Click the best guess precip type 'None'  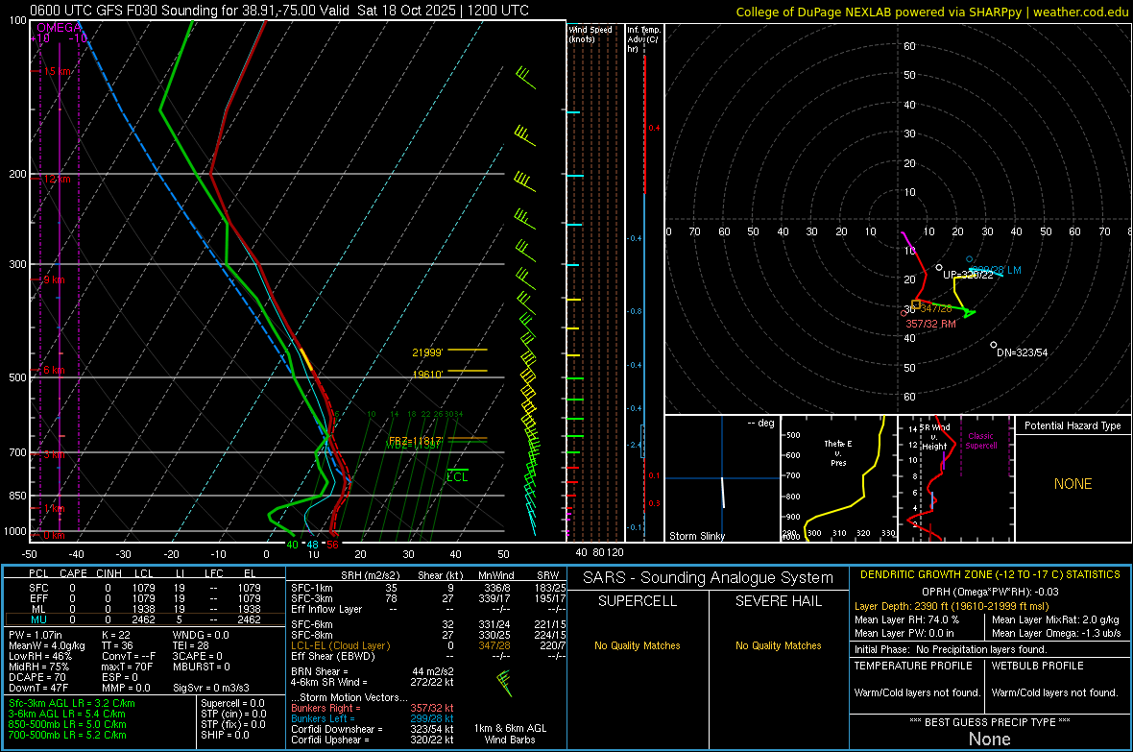tap(989, 739)
